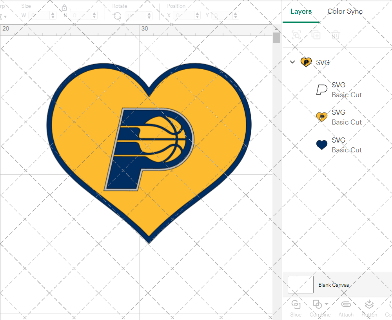The height and width of the screenshot is (320, 392).
Task: Click the Height stepper arrows
Action: pos(94,16)
